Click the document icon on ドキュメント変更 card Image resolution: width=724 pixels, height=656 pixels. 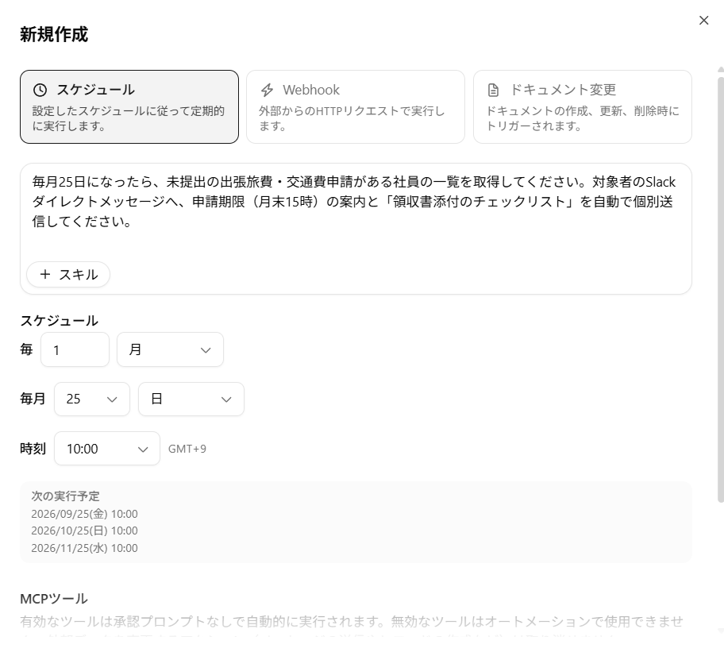pos(493,90)
